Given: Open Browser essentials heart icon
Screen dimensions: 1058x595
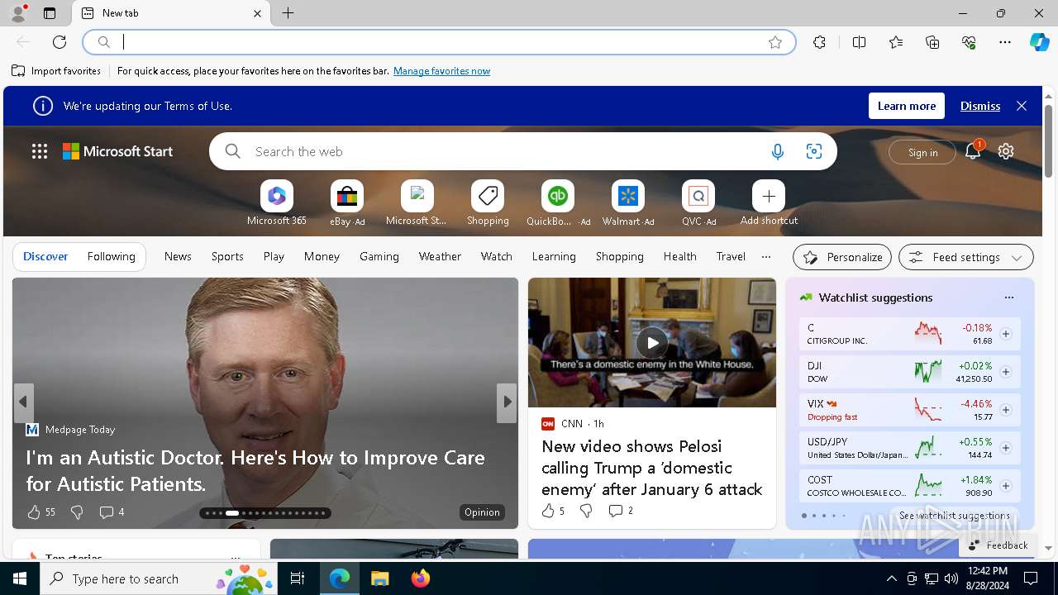Looking at the screenshot, I should coord(969,42).
